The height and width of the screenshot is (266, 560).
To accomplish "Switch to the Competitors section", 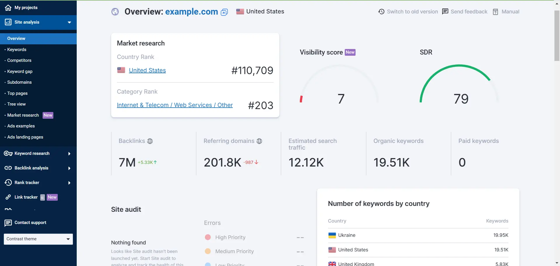I will pyautogui.click(x=19, y=60).
